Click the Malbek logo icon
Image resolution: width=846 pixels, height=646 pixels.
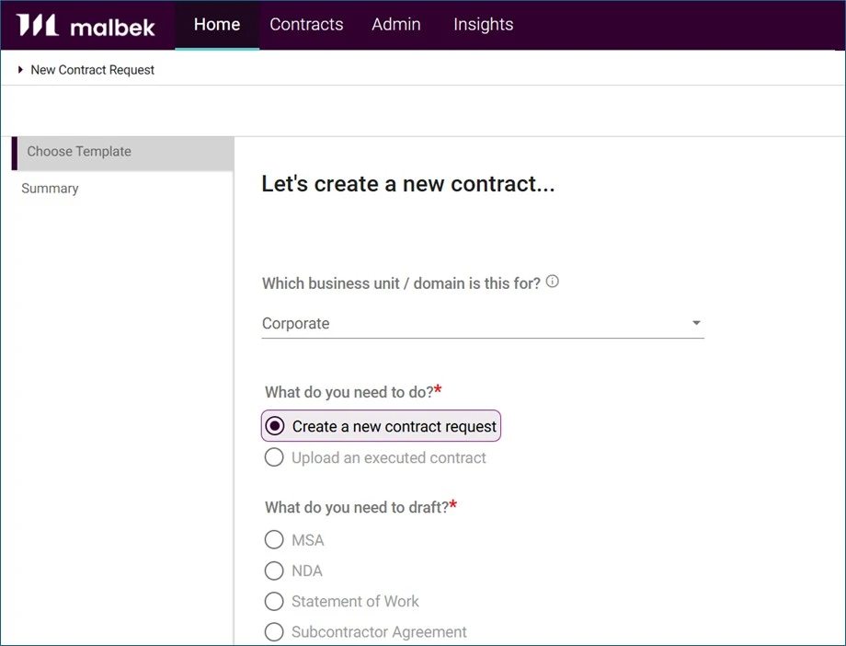pos(38,25)
